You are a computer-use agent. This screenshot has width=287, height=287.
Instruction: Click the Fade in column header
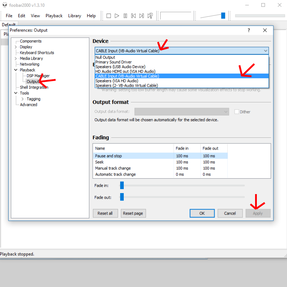tap(187, 148)
